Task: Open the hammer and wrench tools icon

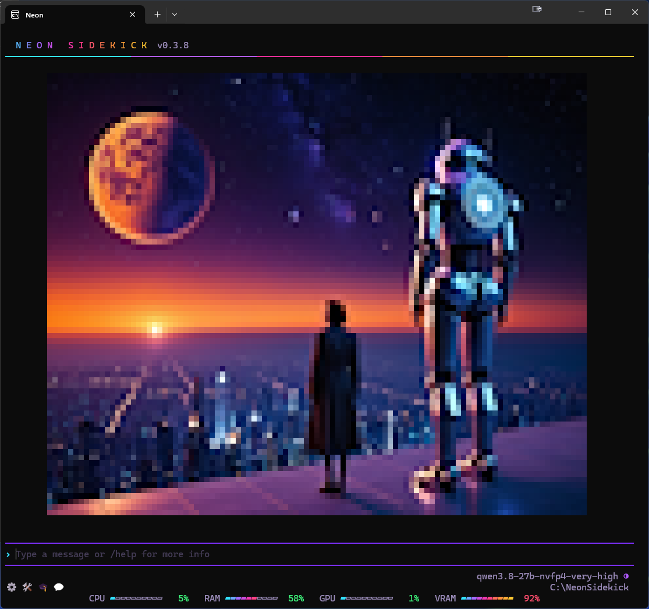Action: pos(27,587)
